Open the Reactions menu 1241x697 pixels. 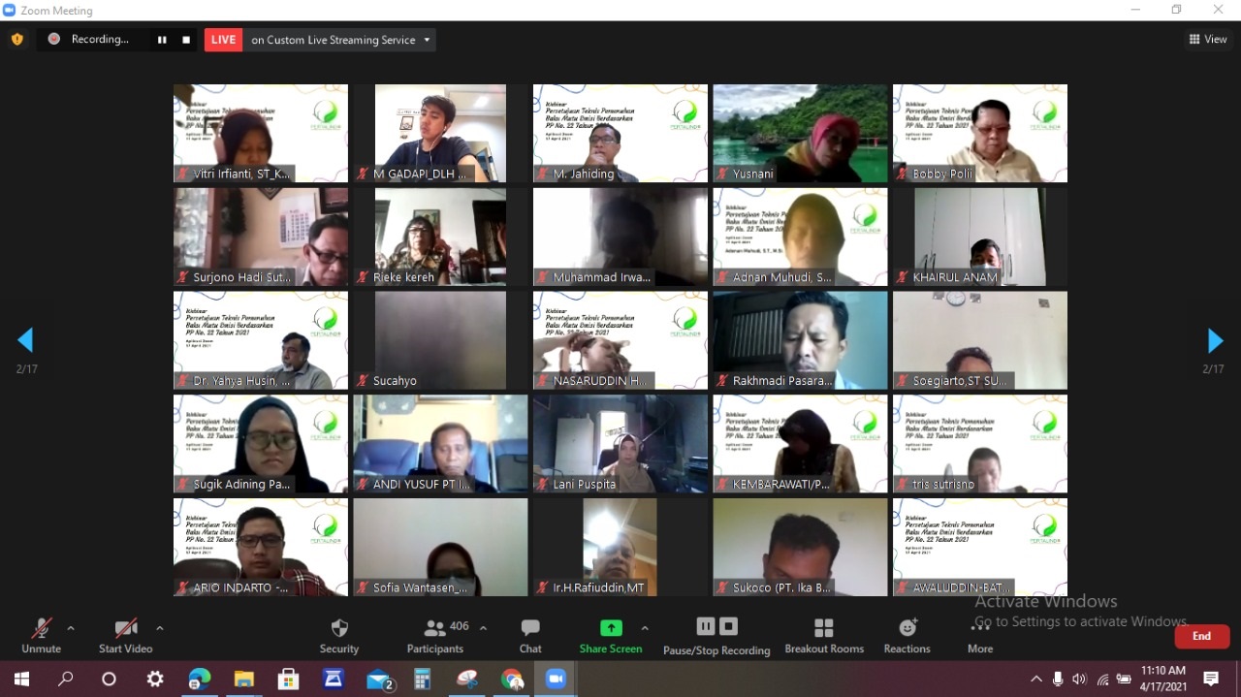coord(907,635)
